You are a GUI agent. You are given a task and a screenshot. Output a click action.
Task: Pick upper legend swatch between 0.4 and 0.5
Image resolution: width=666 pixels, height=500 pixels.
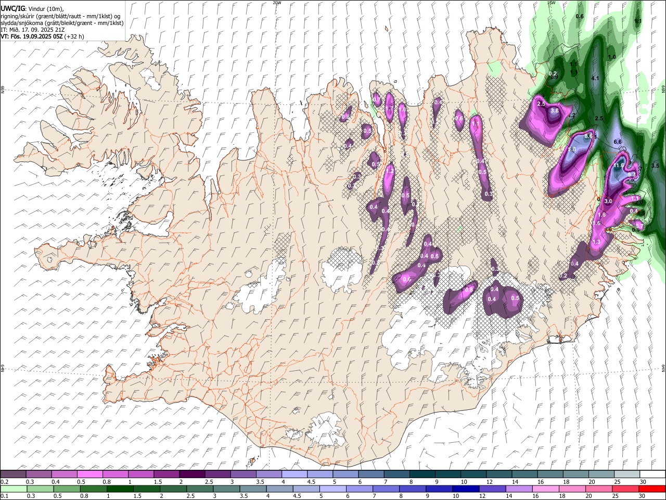[x=65, y=474]
